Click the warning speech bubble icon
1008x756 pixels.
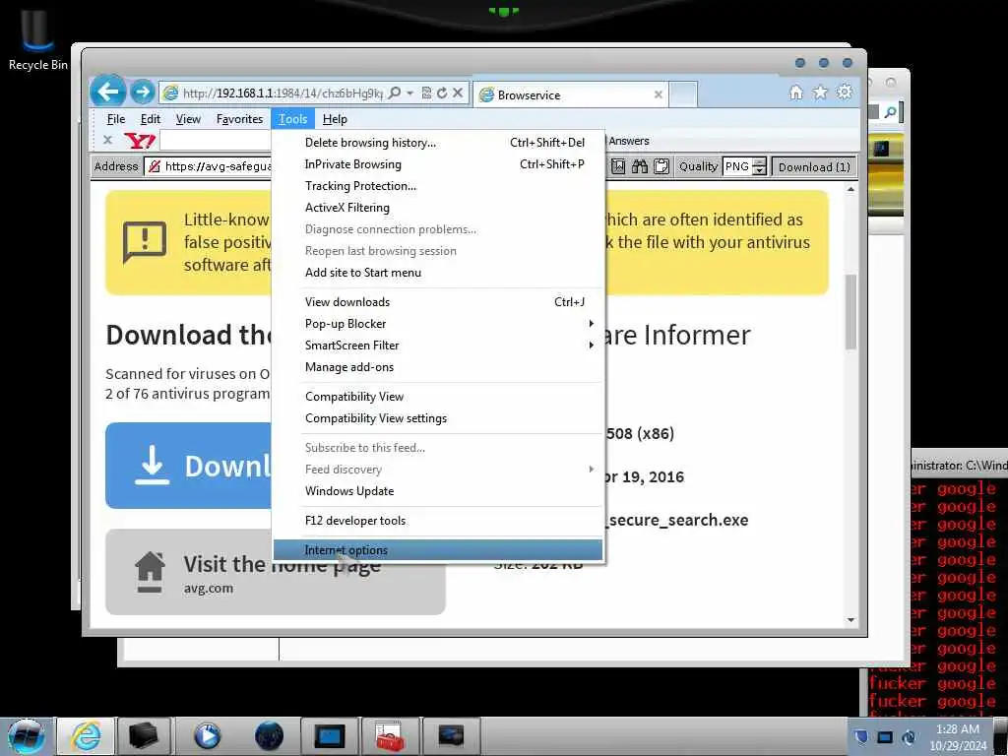pyautogui.click(x=145, y=242)
